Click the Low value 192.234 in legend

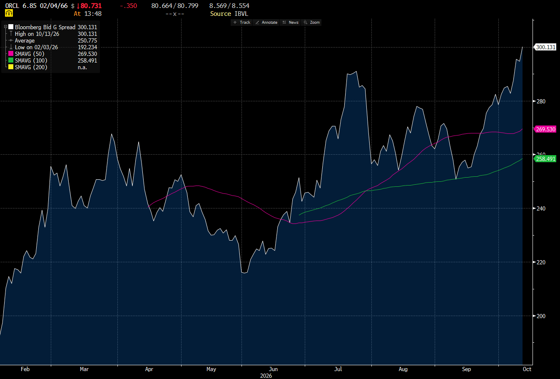pos(87,47)
